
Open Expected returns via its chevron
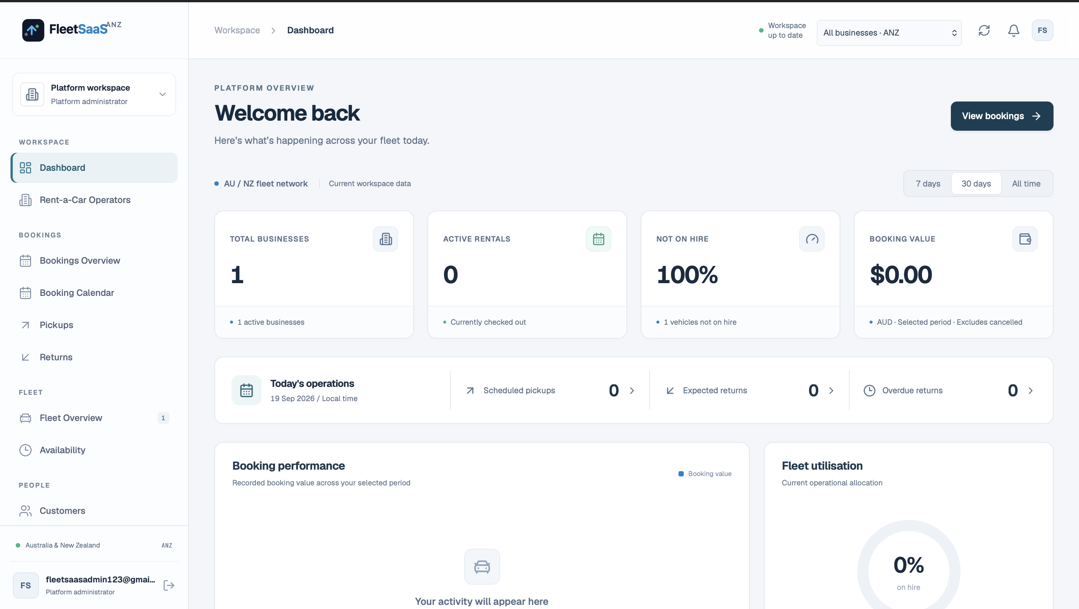[x=831, y=390]
